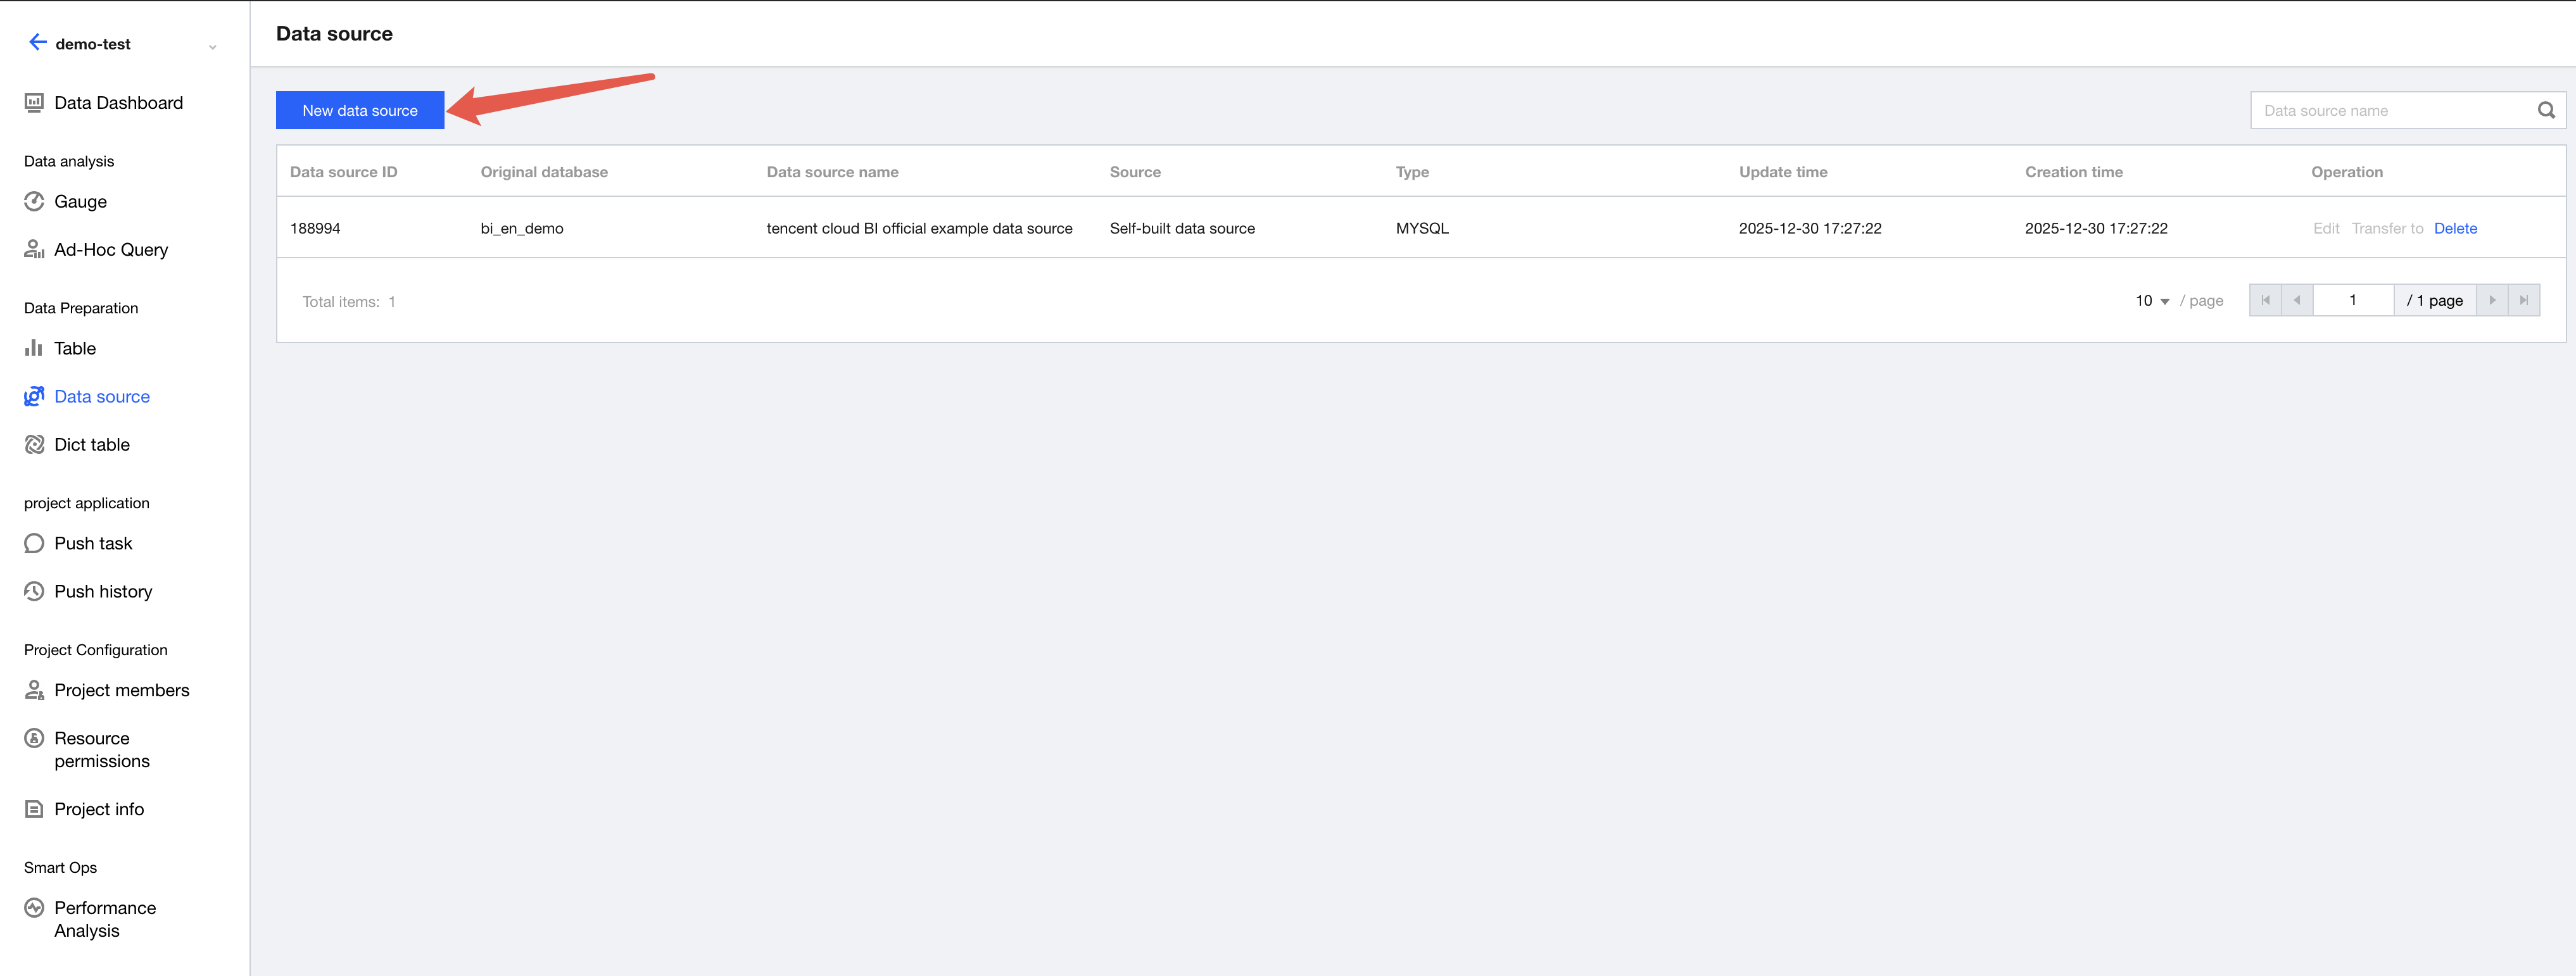This screenshot has height=976, width=2576.
Task: Click the back arrow next to demo-test
Action: click(x=38, y=42)
